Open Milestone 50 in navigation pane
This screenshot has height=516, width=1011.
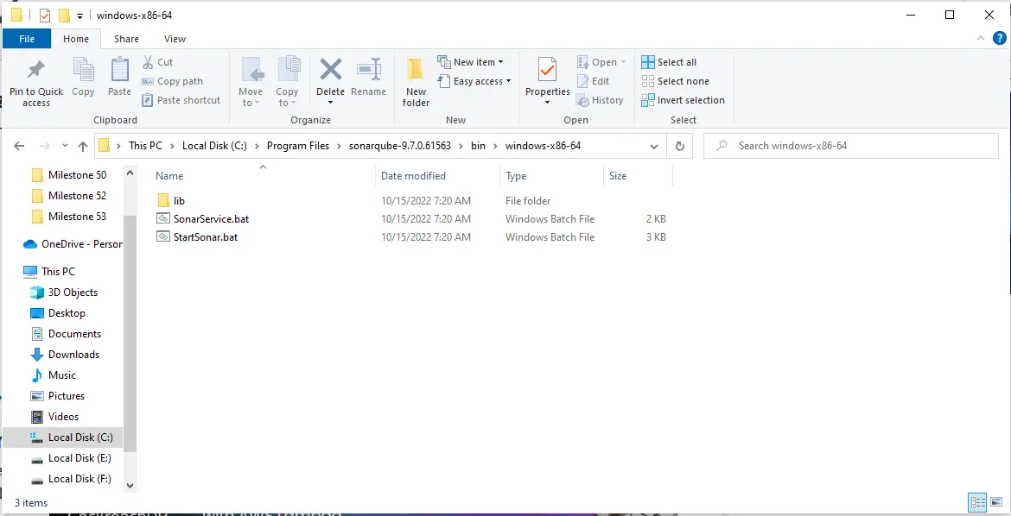pos(78,175)
